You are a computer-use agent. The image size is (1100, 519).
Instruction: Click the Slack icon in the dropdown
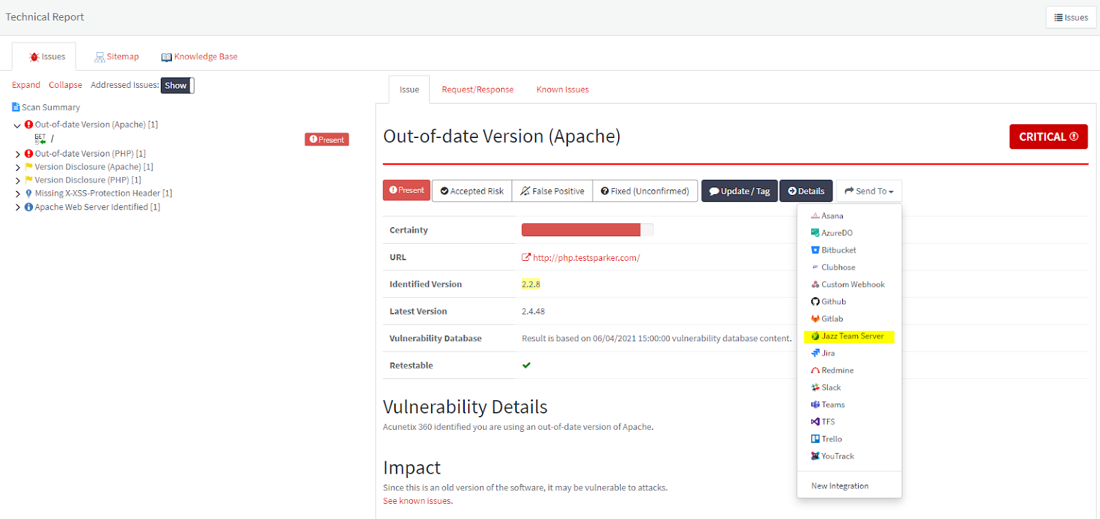tap(815, 387)
